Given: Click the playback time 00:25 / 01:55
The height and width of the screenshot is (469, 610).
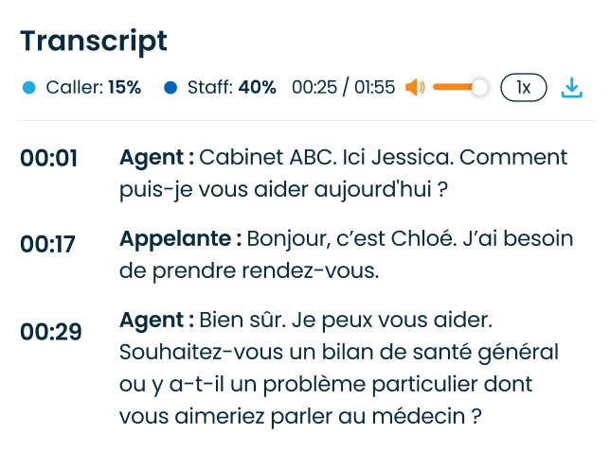Looking at the screenshot, I should click(343, 88).
